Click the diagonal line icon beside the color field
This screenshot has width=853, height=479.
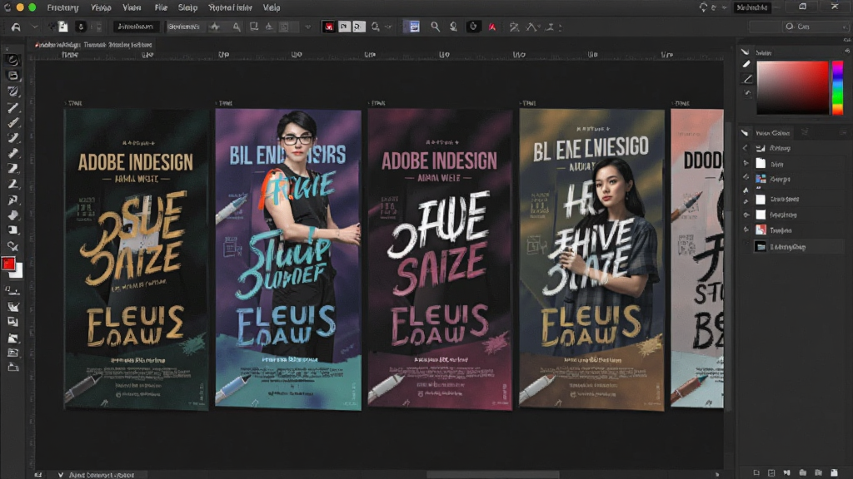747,79
